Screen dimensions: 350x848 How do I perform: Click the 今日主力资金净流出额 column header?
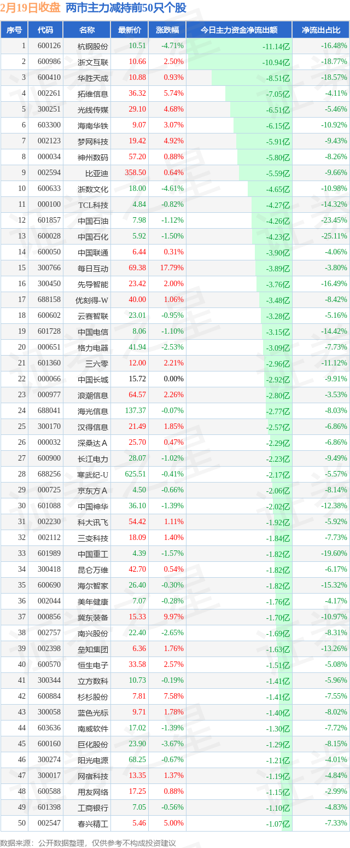[x=239, y=30]
